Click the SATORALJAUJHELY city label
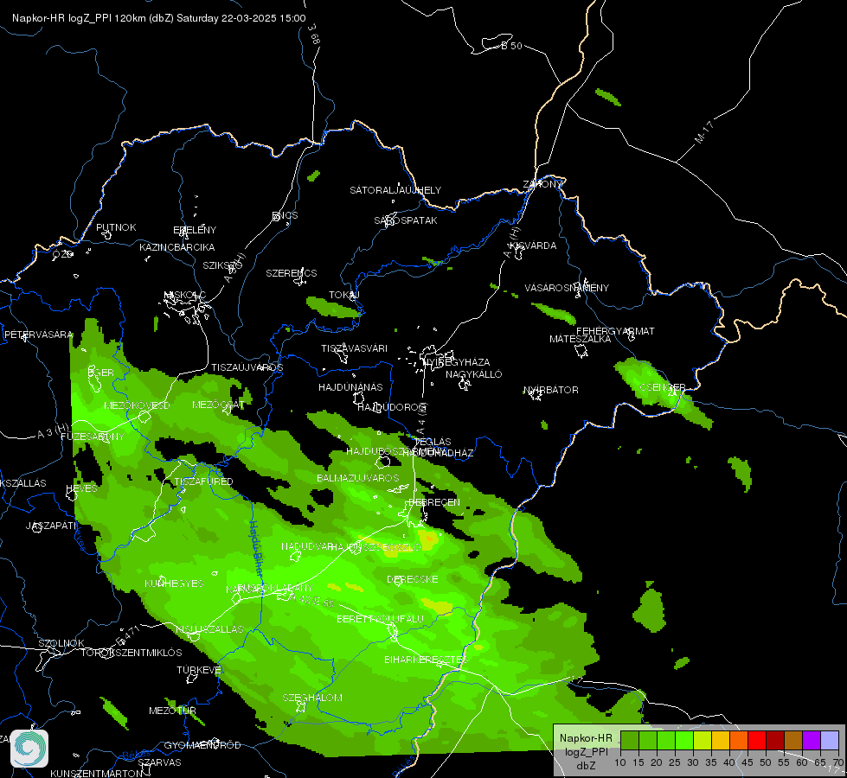 click(x=395, y=190)
